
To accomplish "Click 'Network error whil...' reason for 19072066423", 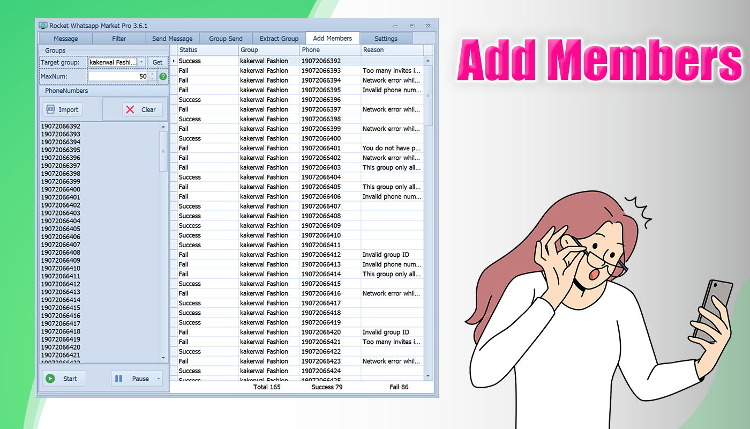I will pyautogui.click(x=392, y=361).
